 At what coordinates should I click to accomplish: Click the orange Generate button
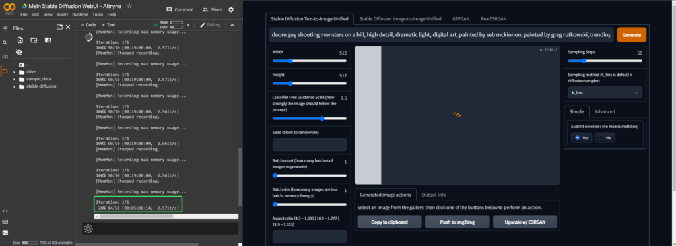point(632,35)
